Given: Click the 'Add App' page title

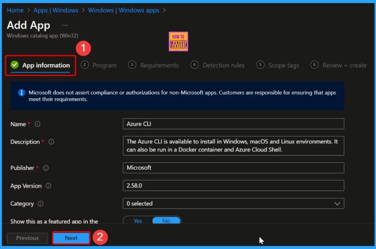Looking at the screenshot, I should tap(29, 25).
